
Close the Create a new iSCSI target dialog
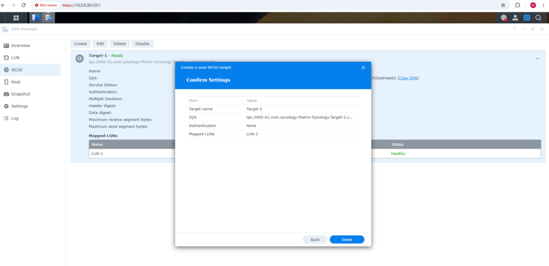pyautogui.click(x=363, y=67)
